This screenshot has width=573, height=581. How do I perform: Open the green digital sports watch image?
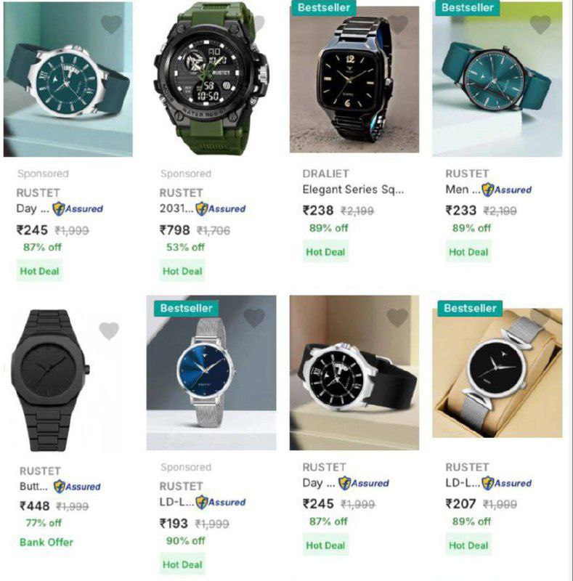click(211, 78)
